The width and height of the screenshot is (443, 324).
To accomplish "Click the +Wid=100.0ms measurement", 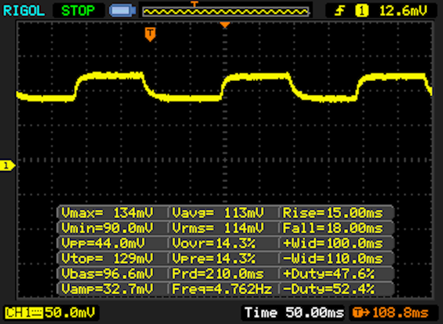I will [333, 243].
